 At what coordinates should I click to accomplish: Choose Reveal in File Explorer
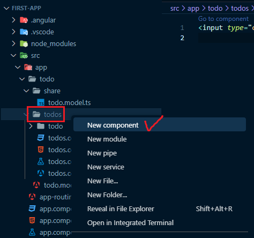pos(160,209)
